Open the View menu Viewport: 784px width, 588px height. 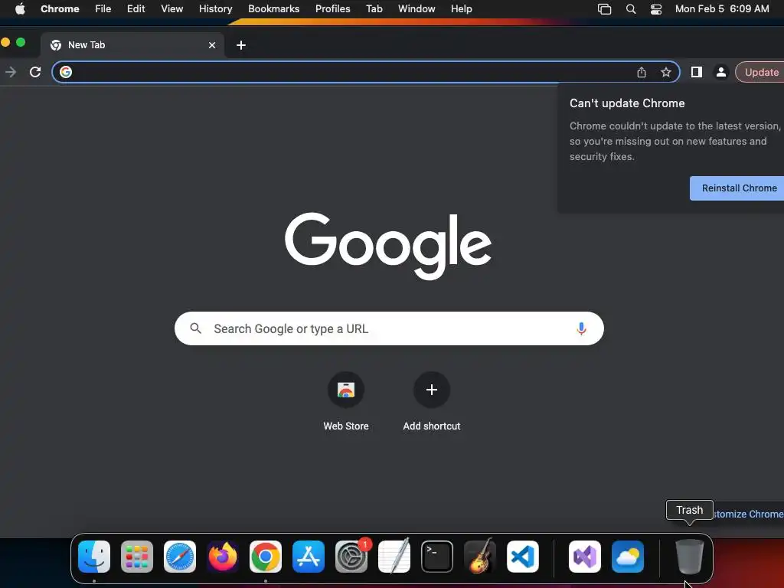pyautogui.click(x=172, y=9)
